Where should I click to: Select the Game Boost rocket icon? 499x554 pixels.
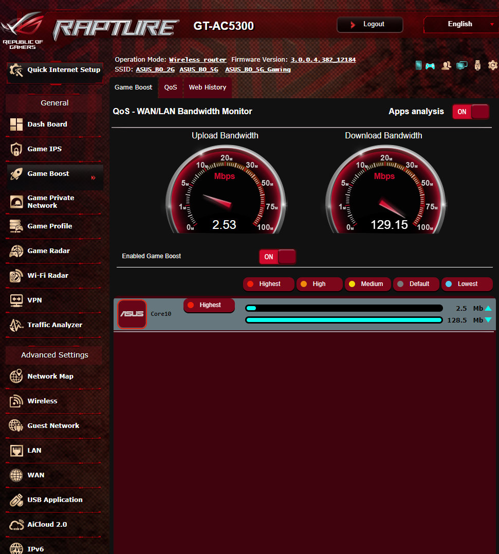click(x=16, y=174)
